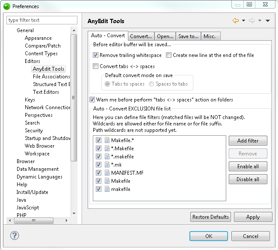Uncheck the *.mk filter checkbox
Viewport: 278px width, 250px height.
click(x=98, y=165)
